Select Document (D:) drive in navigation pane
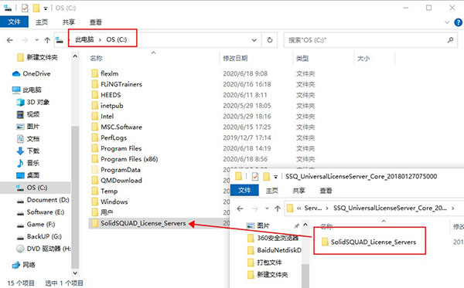Viewport: 464px width, 288px height. pos(43,200)
